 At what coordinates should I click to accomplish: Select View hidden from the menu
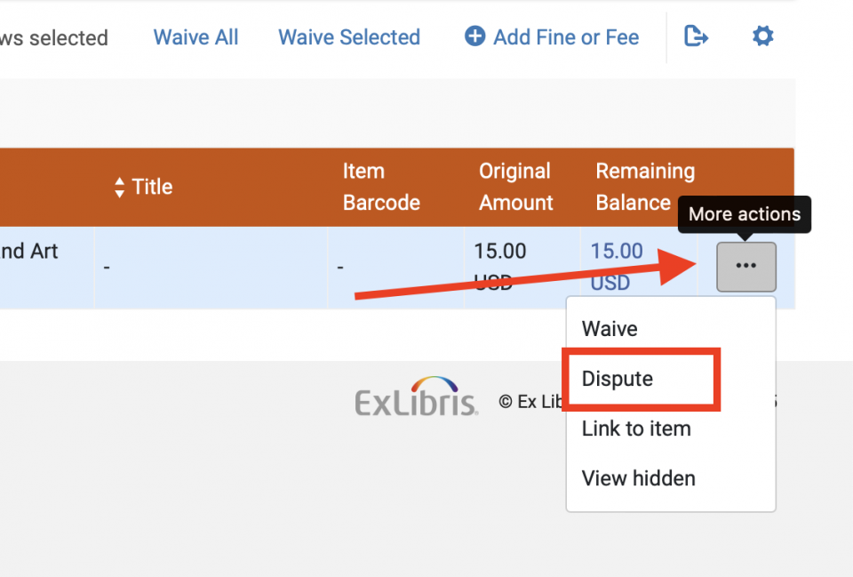coord(638,478)
